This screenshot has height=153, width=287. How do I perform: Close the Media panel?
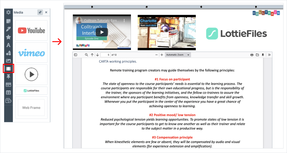pos(46,12)
